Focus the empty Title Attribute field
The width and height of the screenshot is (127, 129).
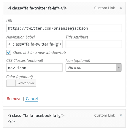pyautogui.click(x=94, y=44)
